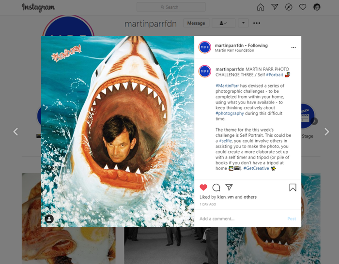Expand suggested accounts dropdown arrow
This screenshot has height=264, width=339.
[x=243, y=23]
